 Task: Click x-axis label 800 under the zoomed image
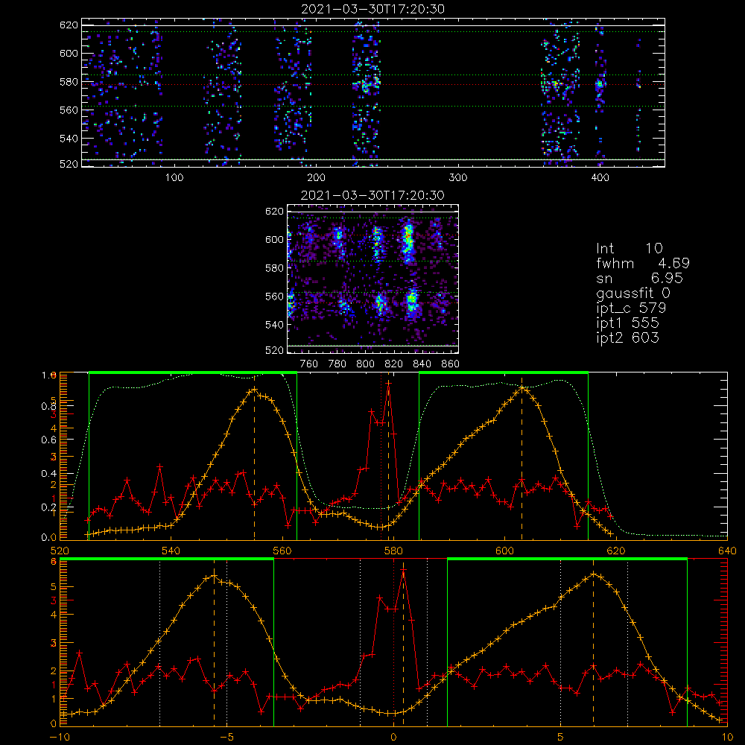(365, 364)
